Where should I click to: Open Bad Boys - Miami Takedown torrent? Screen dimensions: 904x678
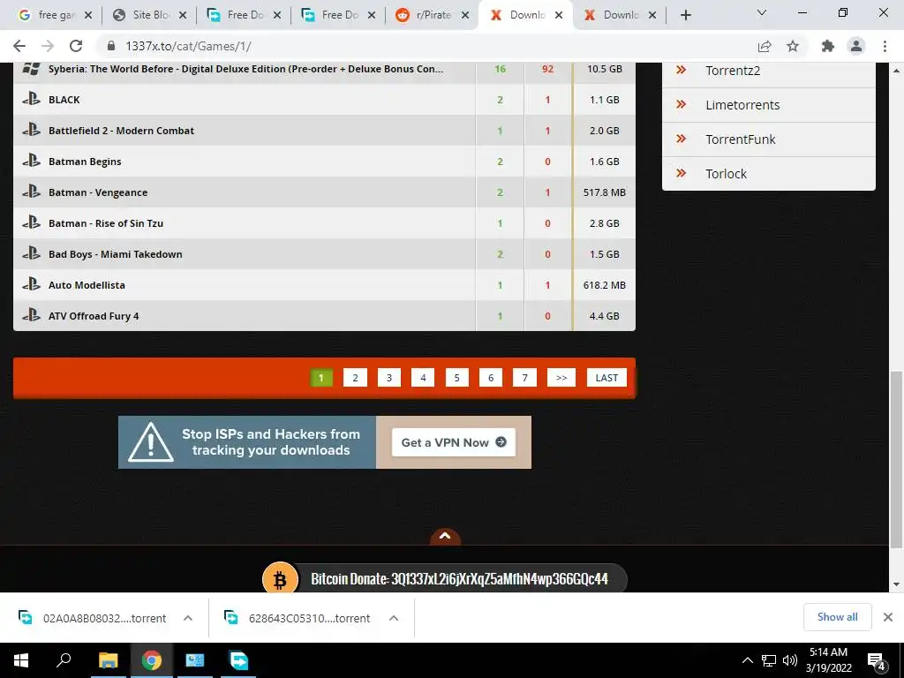coord(116,254)
